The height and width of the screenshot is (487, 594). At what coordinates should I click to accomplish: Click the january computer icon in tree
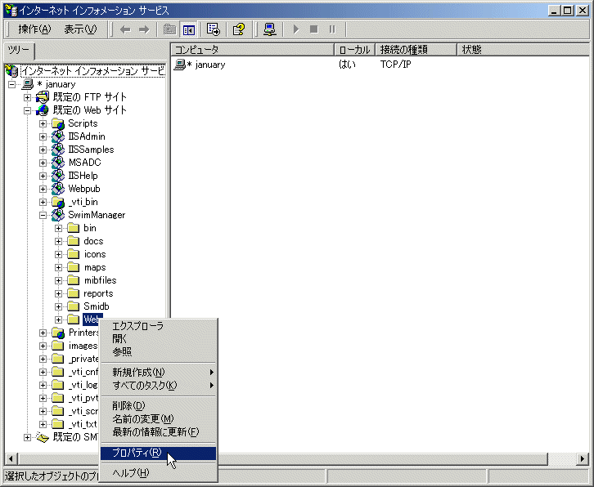tap(28, 84)
